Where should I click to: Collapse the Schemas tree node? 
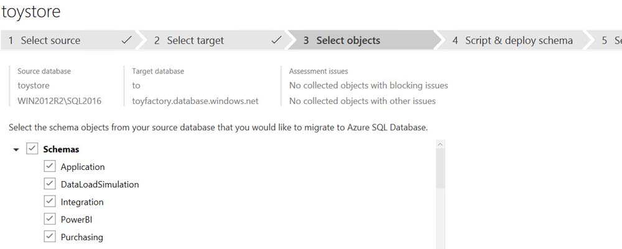coord(16,150)
